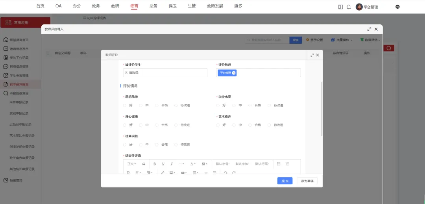This screenshot has width=425, height=204.
Task: Save the form with 存为草稿
Action: click(x=307, y=181)
